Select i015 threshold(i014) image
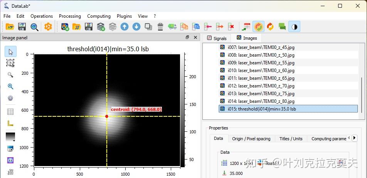Image resolution: width=367 pixels, height=178 pixels. pyautogui.click(x=288, y=109)
